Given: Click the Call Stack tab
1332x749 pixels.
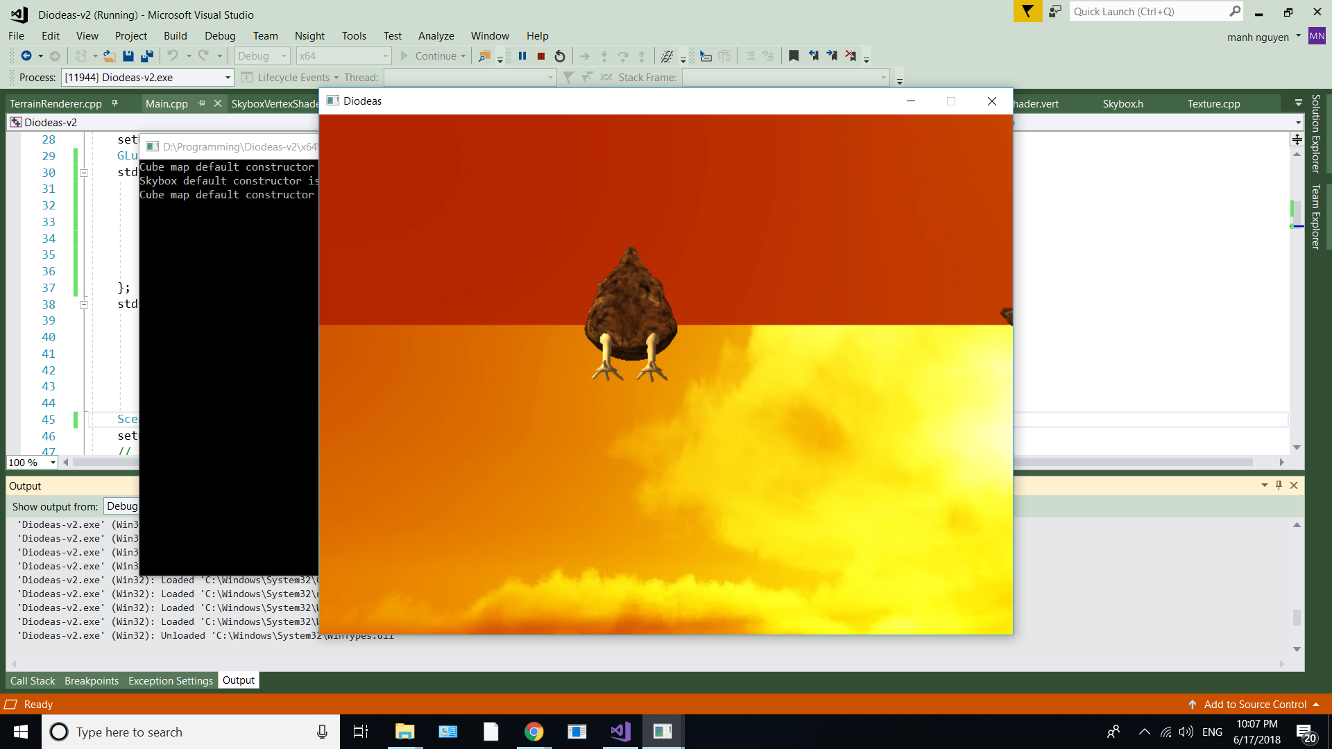Looking at the screenshot, I should click(x=32, y=680).
